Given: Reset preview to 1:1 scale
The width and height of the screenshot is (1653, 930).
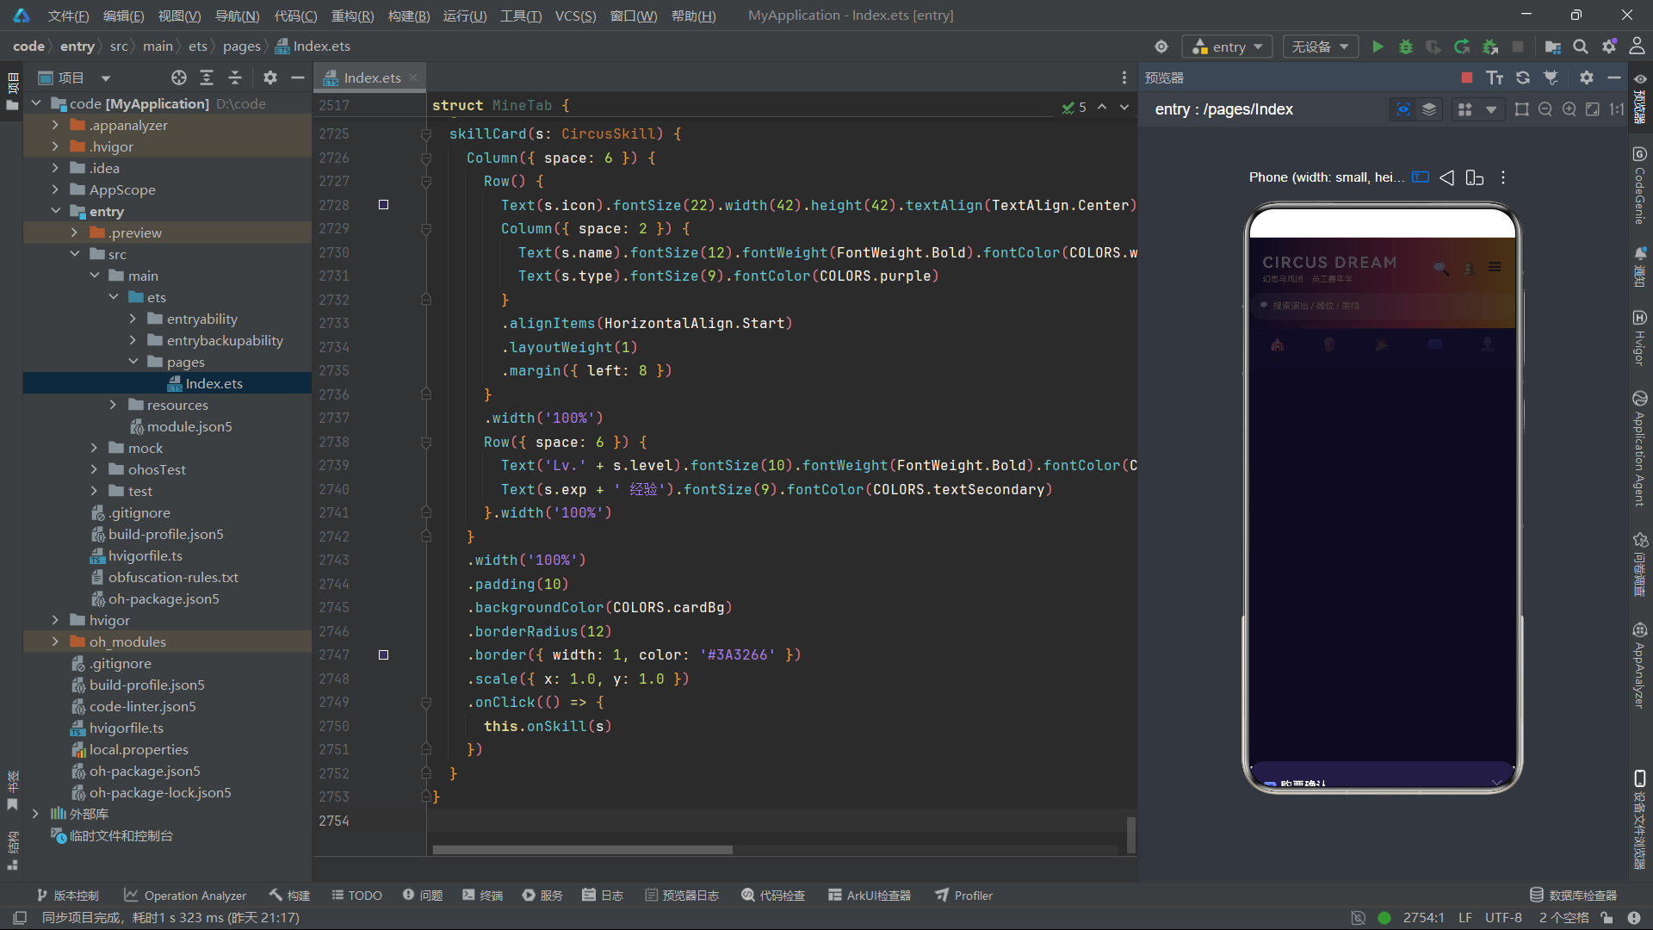Looking at the screenshot, I should 1617,109.
